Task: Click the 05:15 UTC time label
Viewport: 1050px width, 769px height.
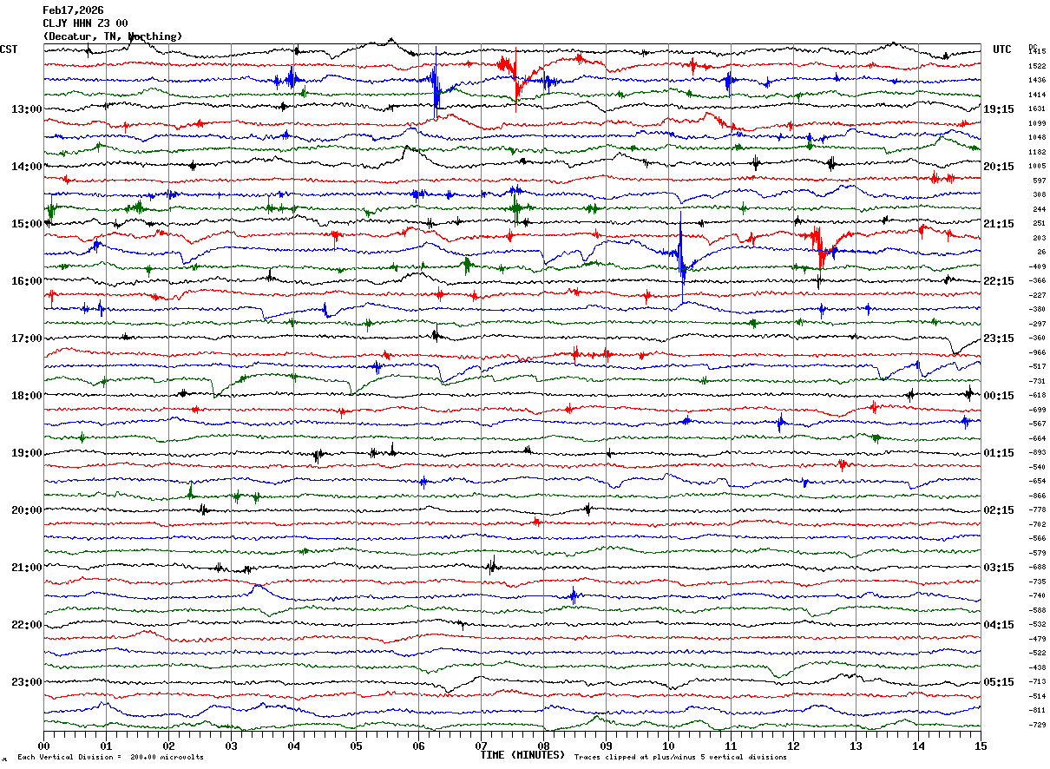Action: (999, 682)
